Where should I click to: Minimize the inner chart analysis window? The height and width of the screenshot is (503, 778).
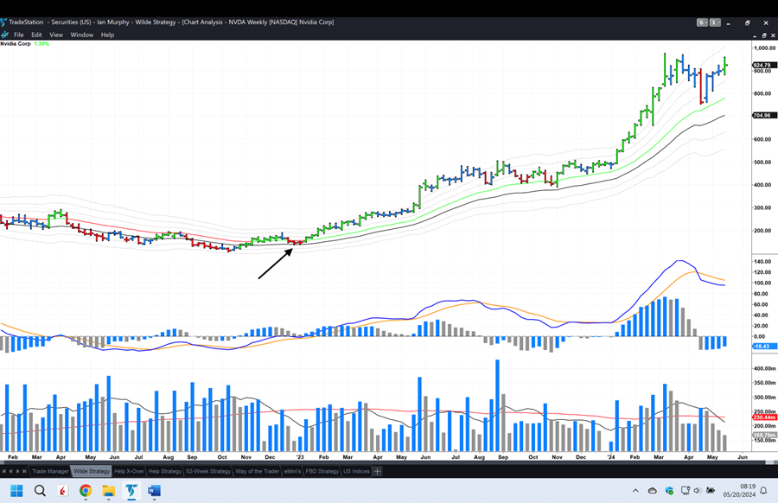point(756,35)
